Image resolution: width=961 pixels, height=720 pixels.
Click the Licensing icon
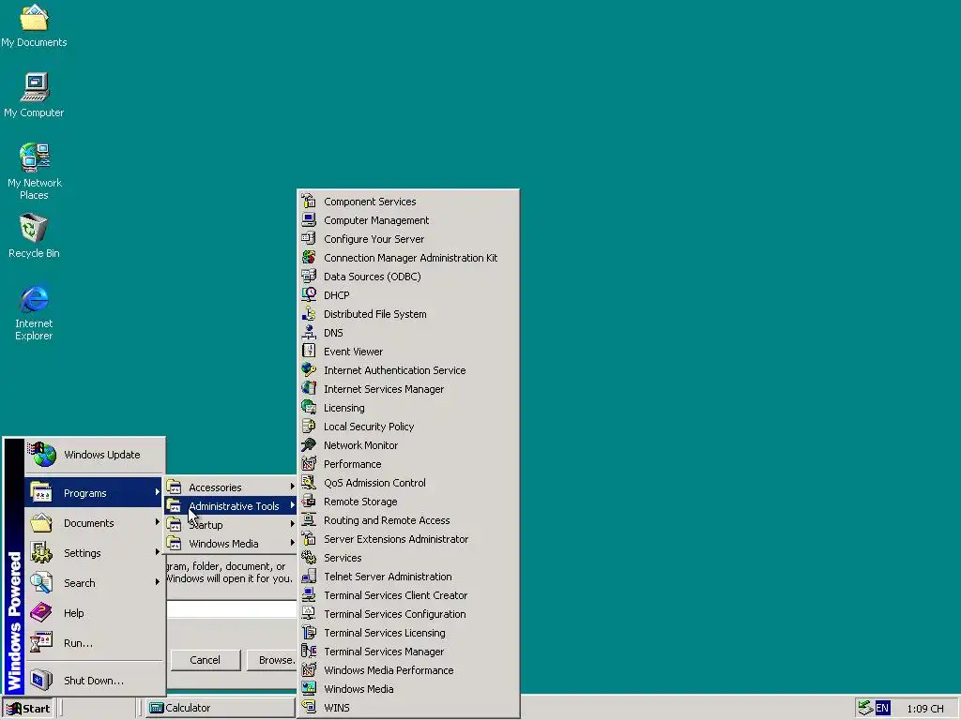point(309,408)
